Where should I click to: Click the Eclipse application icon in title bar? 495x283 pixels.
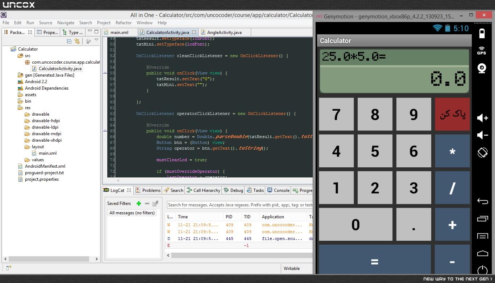tap(4, 15)
